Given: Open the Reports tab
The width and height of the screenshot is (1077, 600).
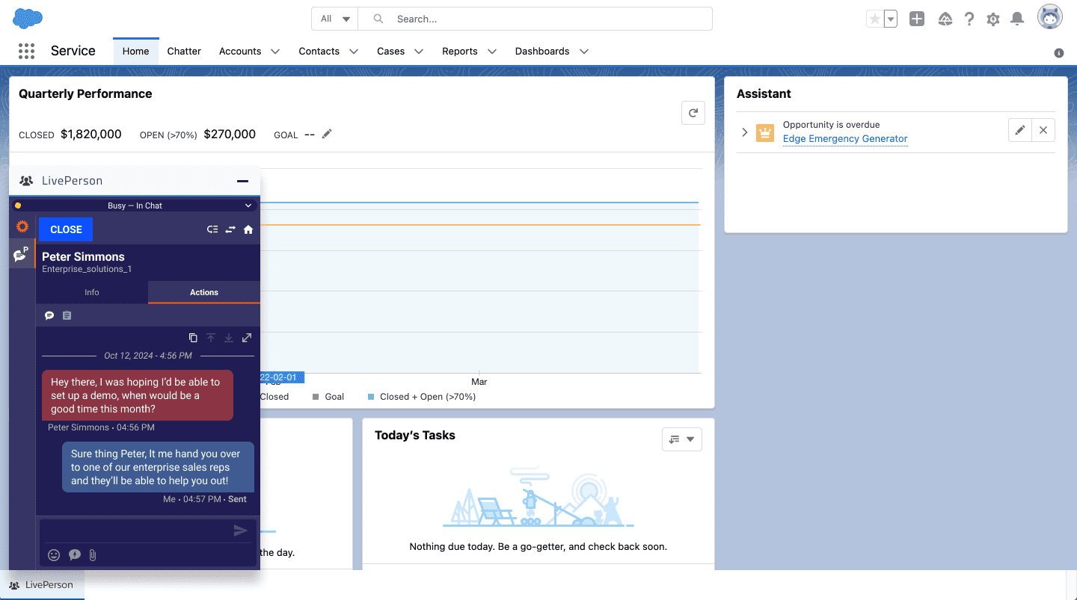Looking at the screenshot, I should click(459, 51).
